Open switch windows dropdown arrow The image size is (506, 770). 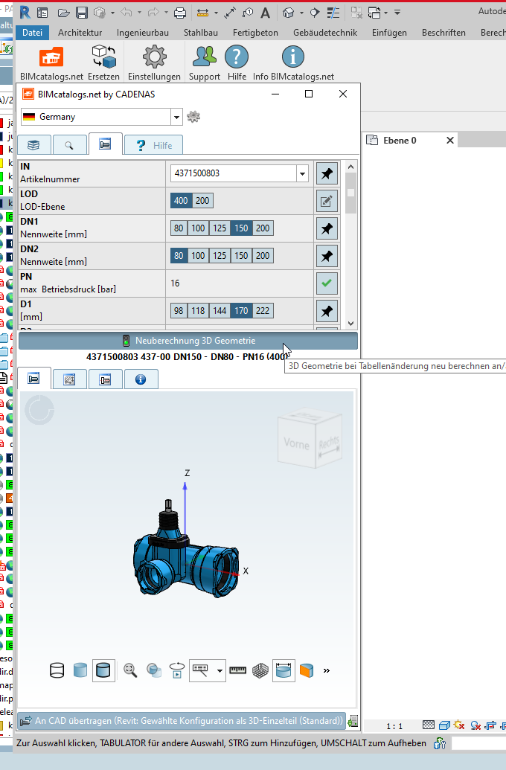(x=385, y=13)
